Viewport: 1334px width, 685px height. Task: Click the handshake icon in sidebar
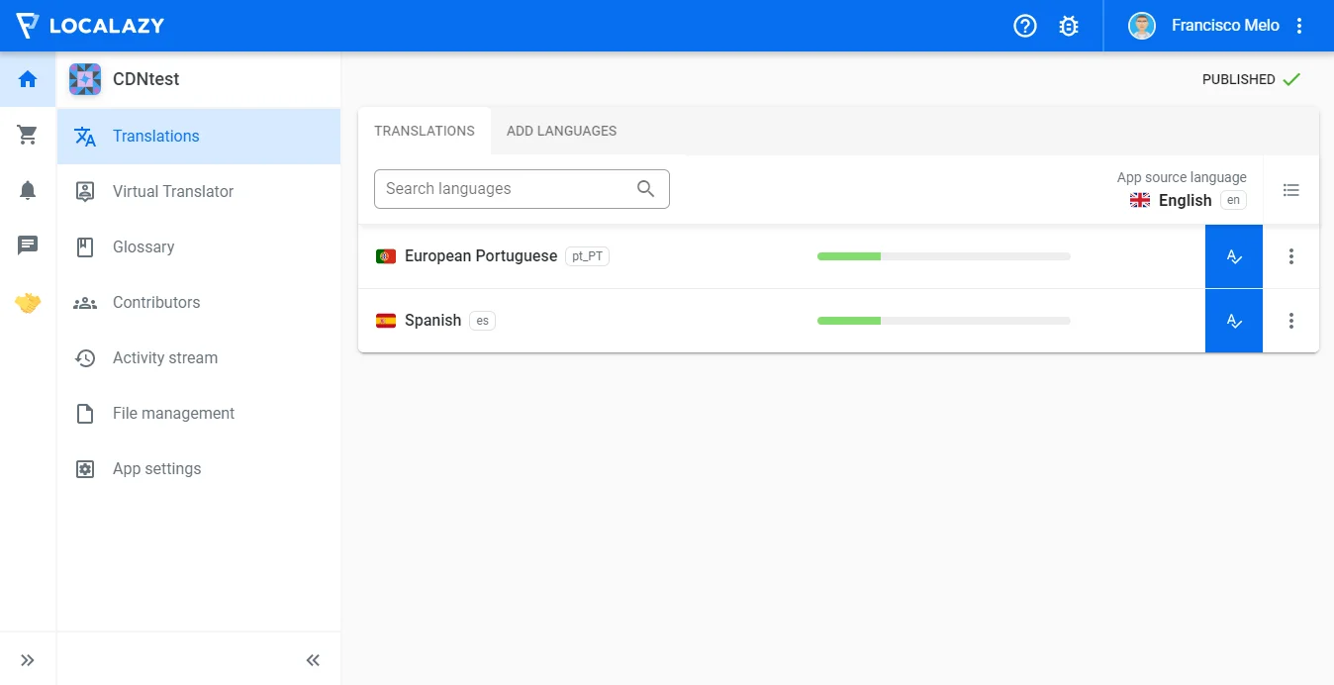click(28, 303)
